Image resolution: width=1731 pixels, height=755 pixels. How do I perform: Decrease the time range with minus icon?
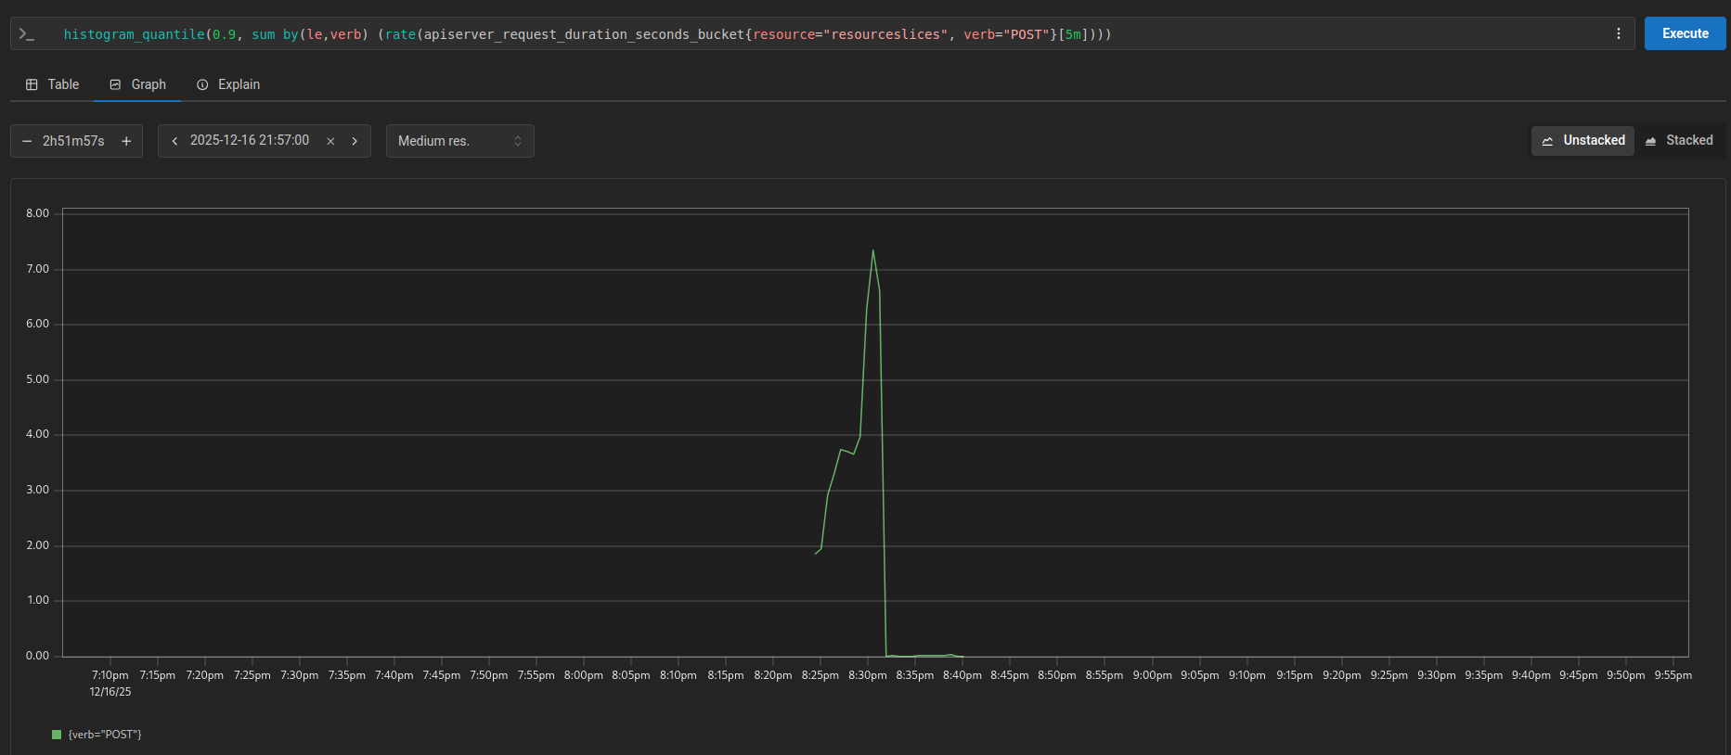27,141
